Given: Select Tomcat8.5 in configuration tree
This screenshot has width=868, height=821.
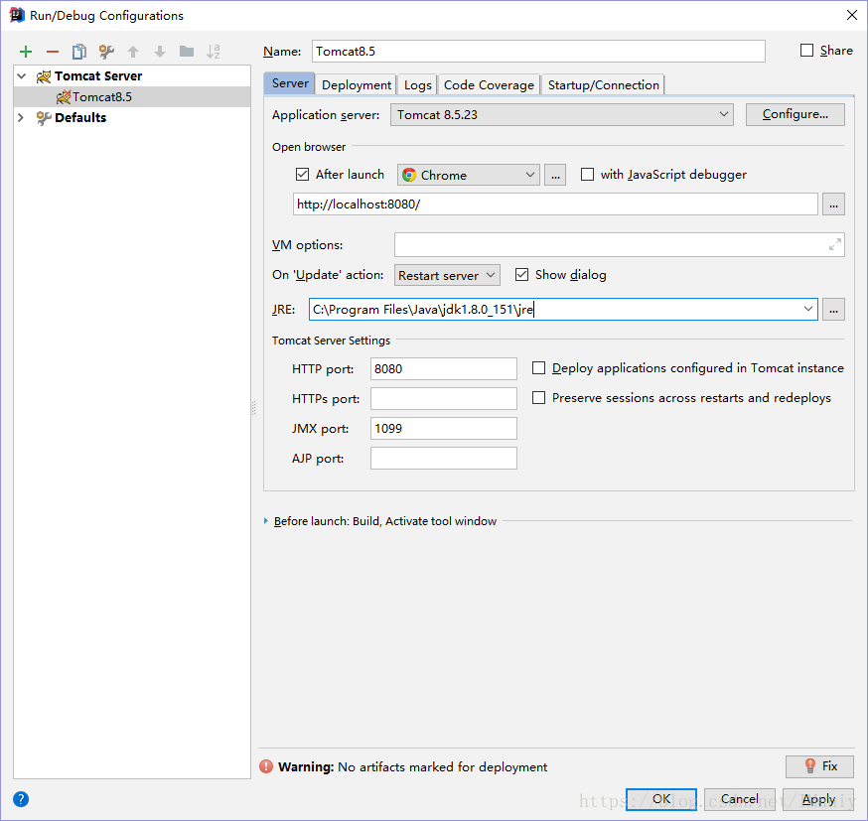Looking at the screenshot, I should pyautogui.click(x=132, y=97).
